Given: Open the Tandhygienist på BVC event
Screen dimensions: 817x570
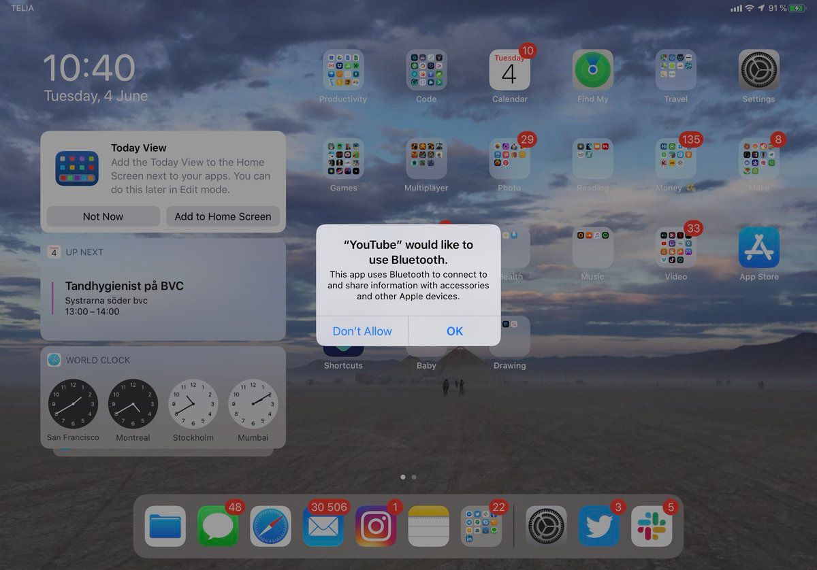Looking at the screenshot, I should (163, 298).
